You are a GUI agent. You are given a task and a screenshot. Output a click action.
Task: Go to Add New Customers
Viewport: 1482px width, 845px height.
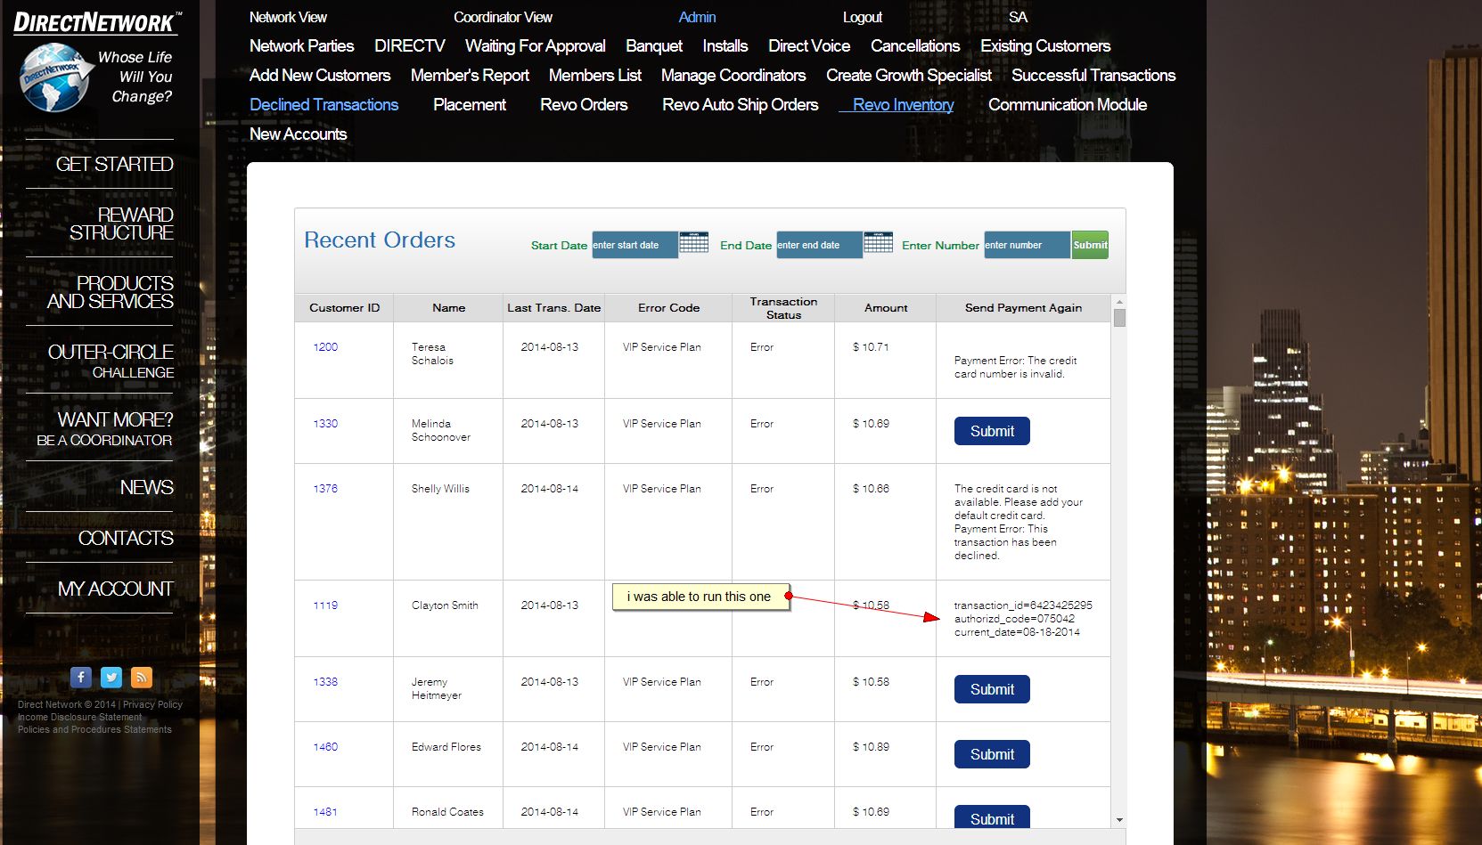[x=320, y=76]
